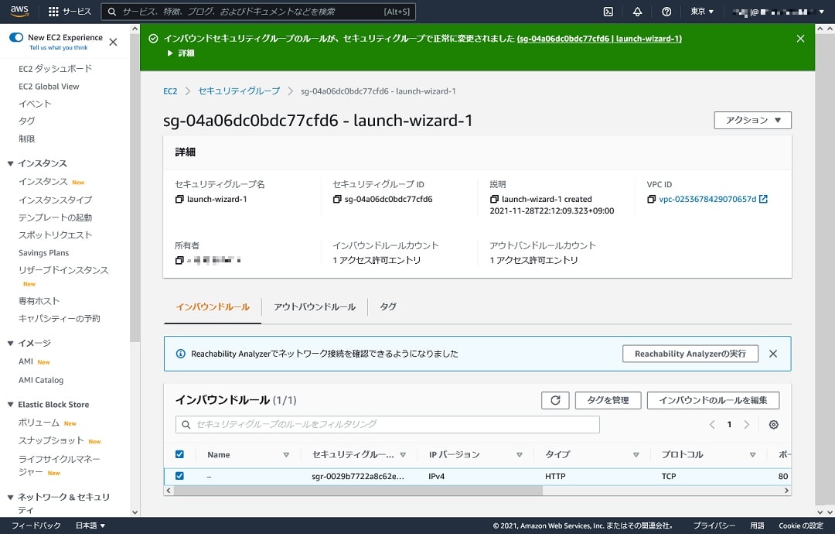Viewport: 835px width, 534px height.
Task: Refresh the inbound rules list
Action: tap(555, 400)
